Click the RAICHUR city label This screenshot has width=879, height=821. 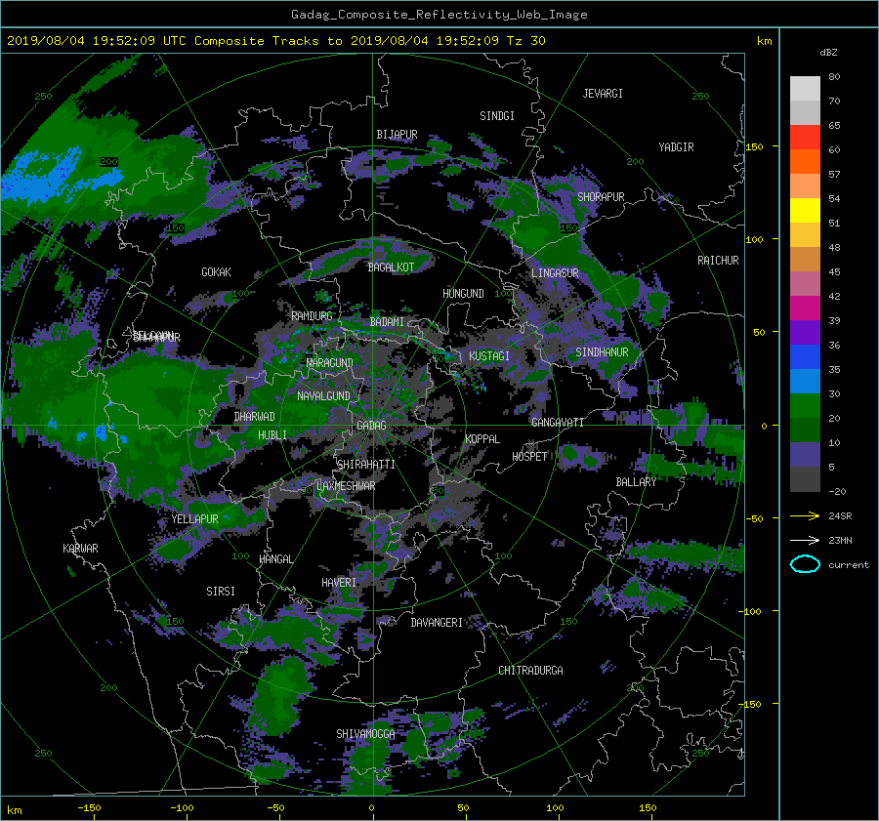(718, 261)
